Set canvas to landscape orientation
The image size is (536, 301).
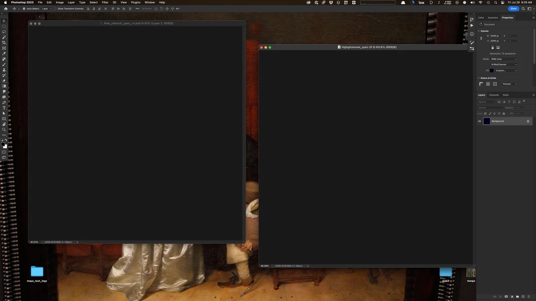pos(498,47)
